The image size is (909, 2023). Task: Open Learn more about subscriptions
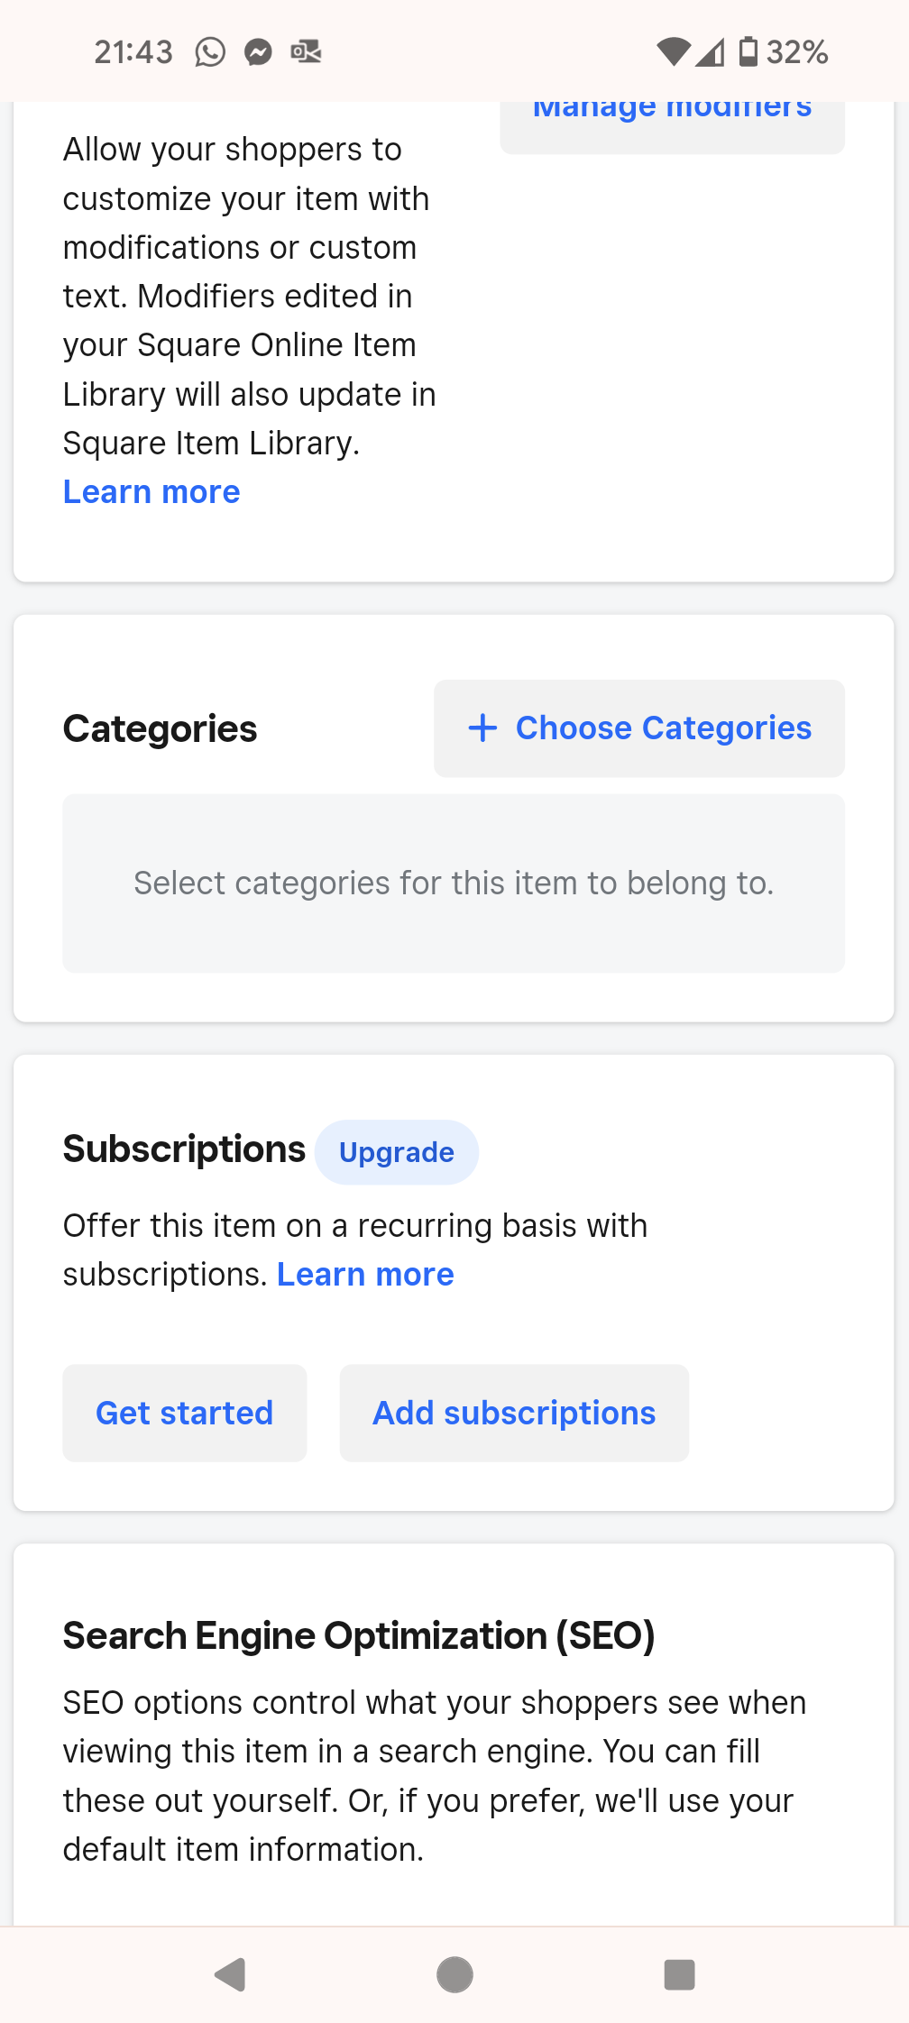(365, 1273)
